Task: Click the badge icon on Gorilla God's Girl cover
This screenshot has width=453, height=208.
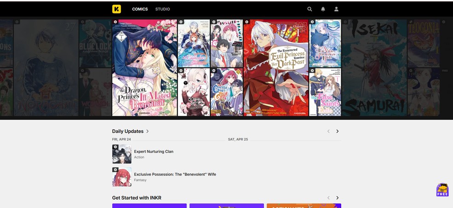Action: [x=214, y=71]
